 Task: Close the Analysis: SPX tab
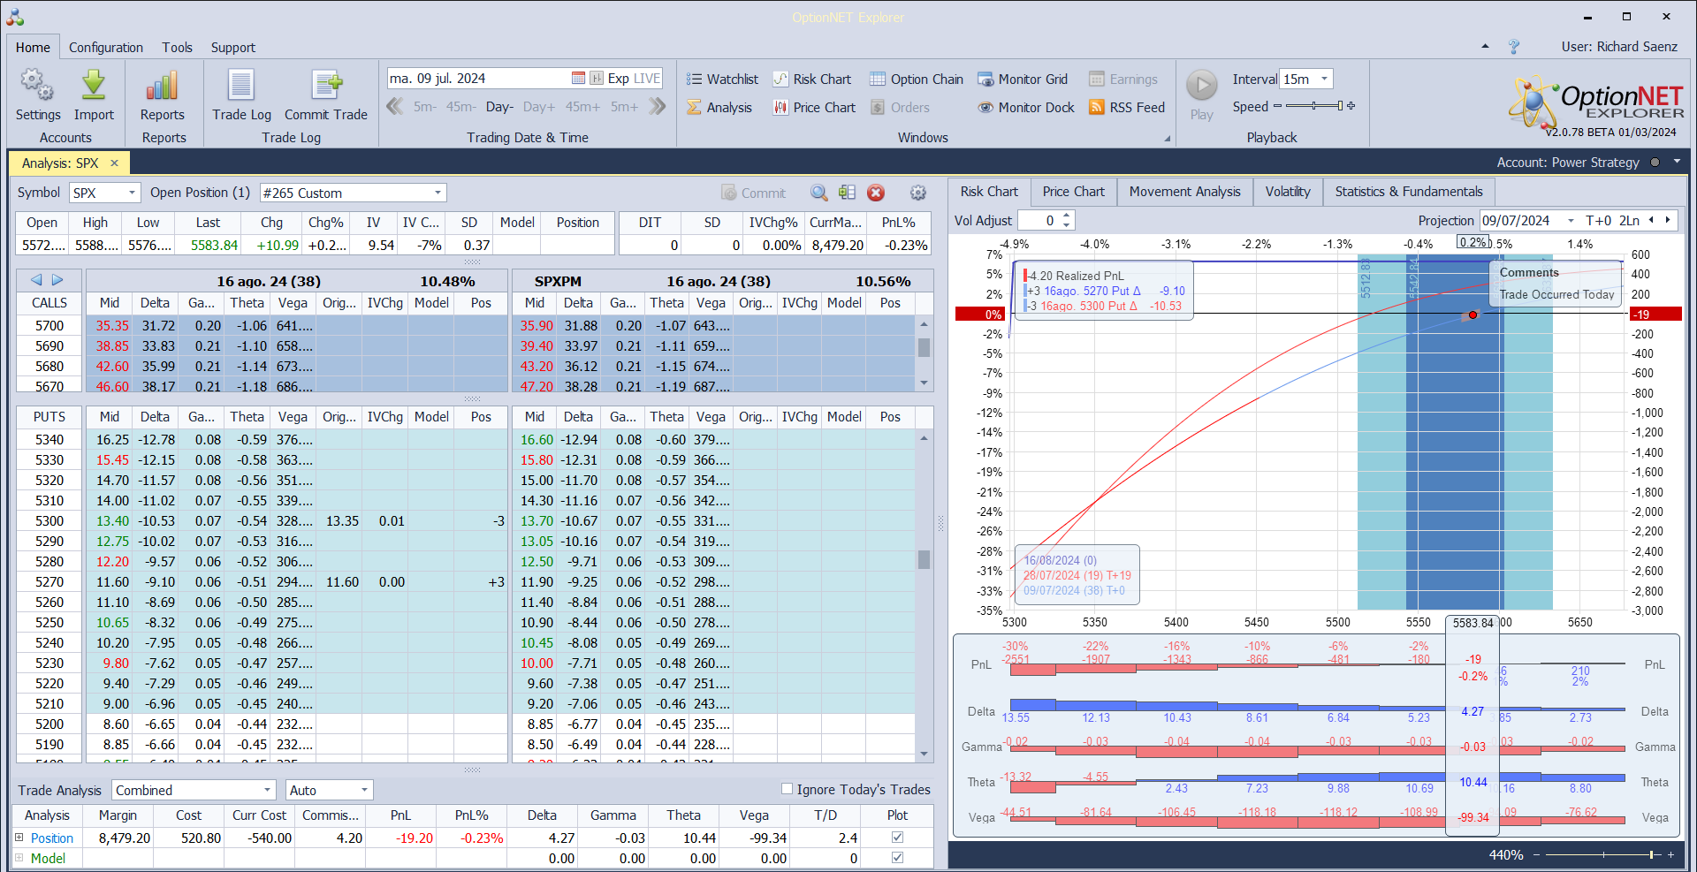click(x=114, y=163)
